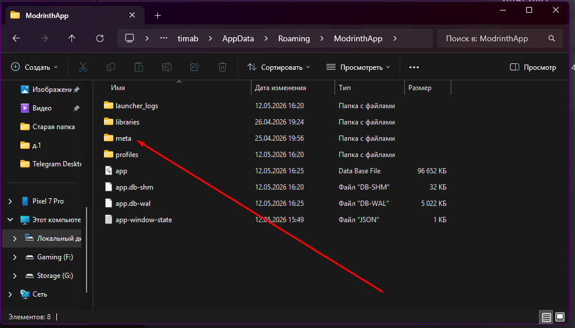The width and height of the screenshot is (575, 328).
Task: Switch to large icons view in status bar
Action: [x=560, y=317]
